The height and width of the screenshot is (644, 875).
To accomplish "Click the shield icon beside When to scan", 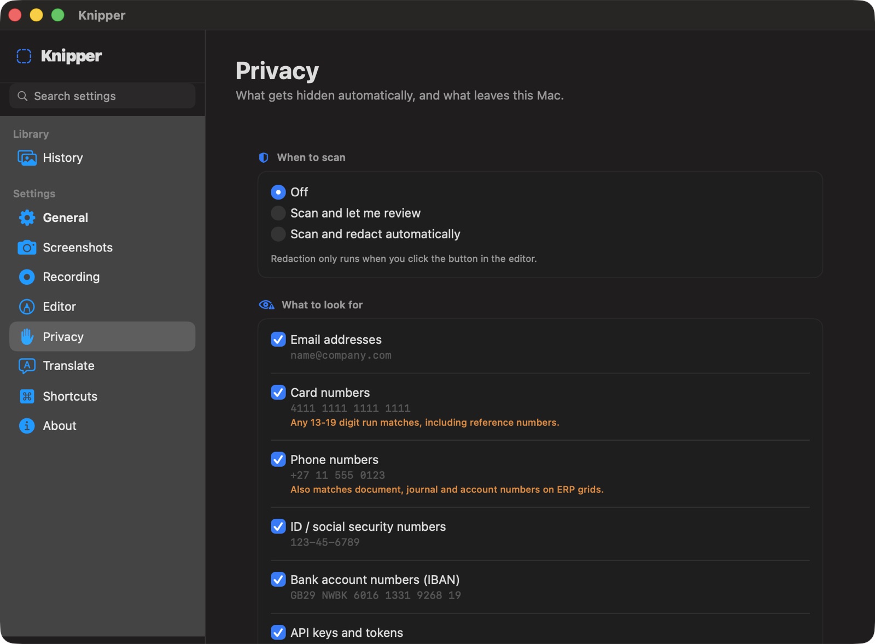I will click(264, 157).
